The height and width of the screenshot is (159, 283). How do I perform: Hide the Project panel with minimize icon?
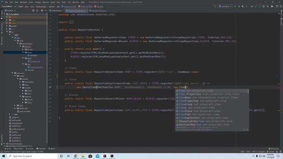coord(46,11)
